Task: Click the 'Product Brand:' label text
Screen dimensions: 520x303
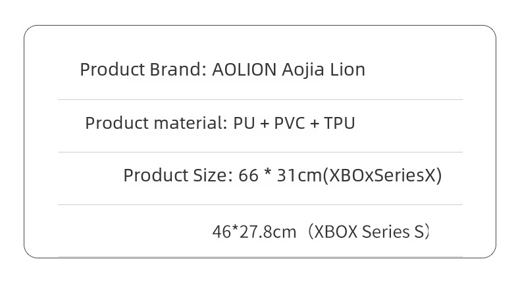Action: [x=143, y=70]
